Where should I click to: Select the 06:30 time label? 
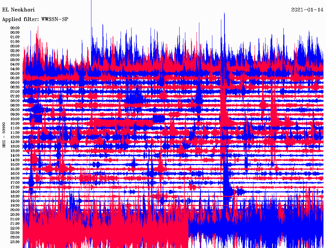click(15, 87)
